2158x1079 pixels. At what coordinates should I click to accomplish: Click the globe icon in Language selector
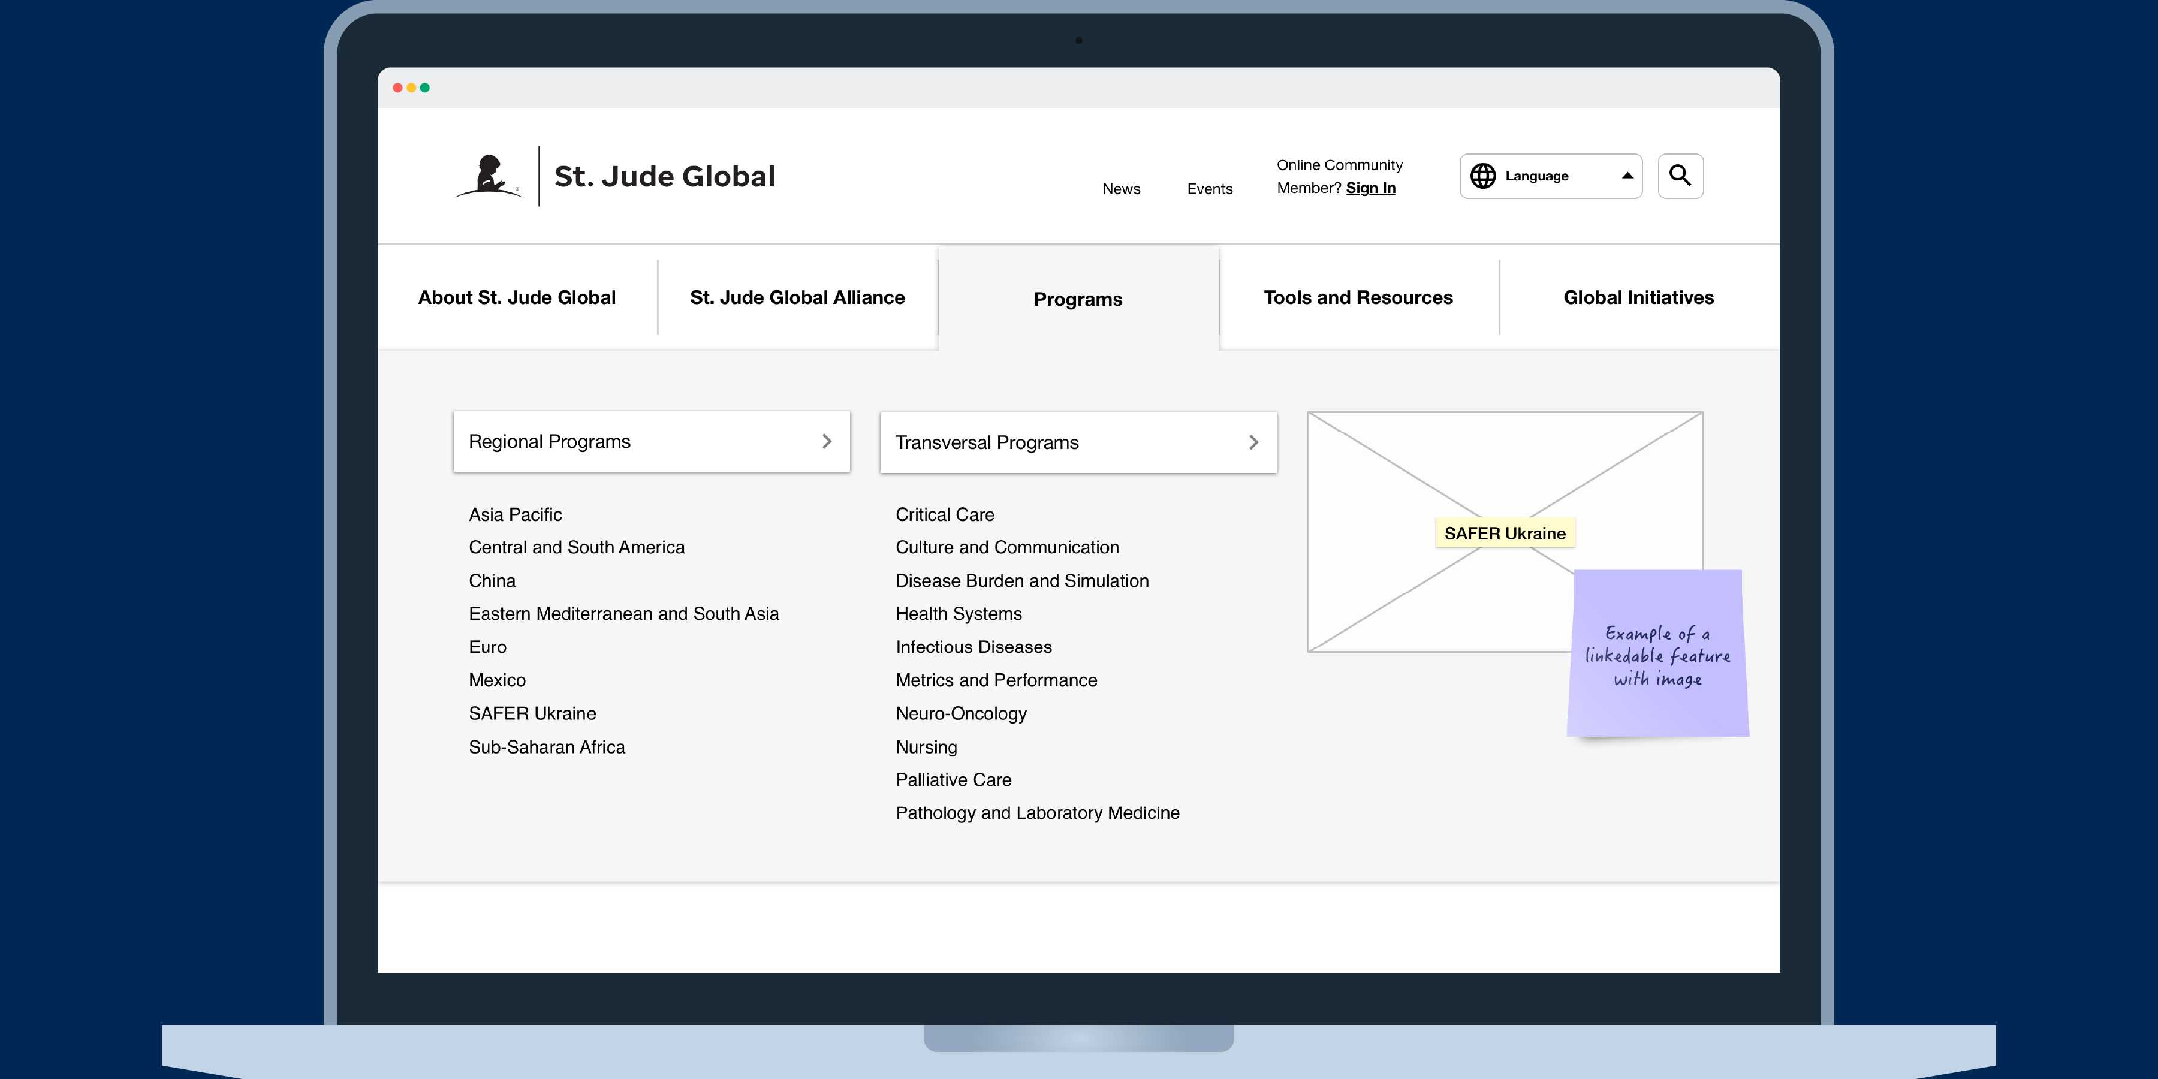click(x=1483, y=176)
